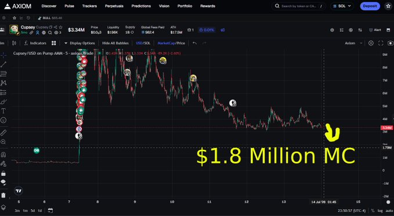The image size is (394, 216).
Task: Click the AXIOM logo
Action: point(18,6)
